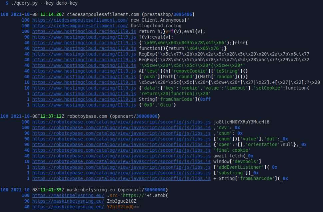Click snippet 'final_cookie'
The width and height of the screenshot is (323, 212).
232,150
